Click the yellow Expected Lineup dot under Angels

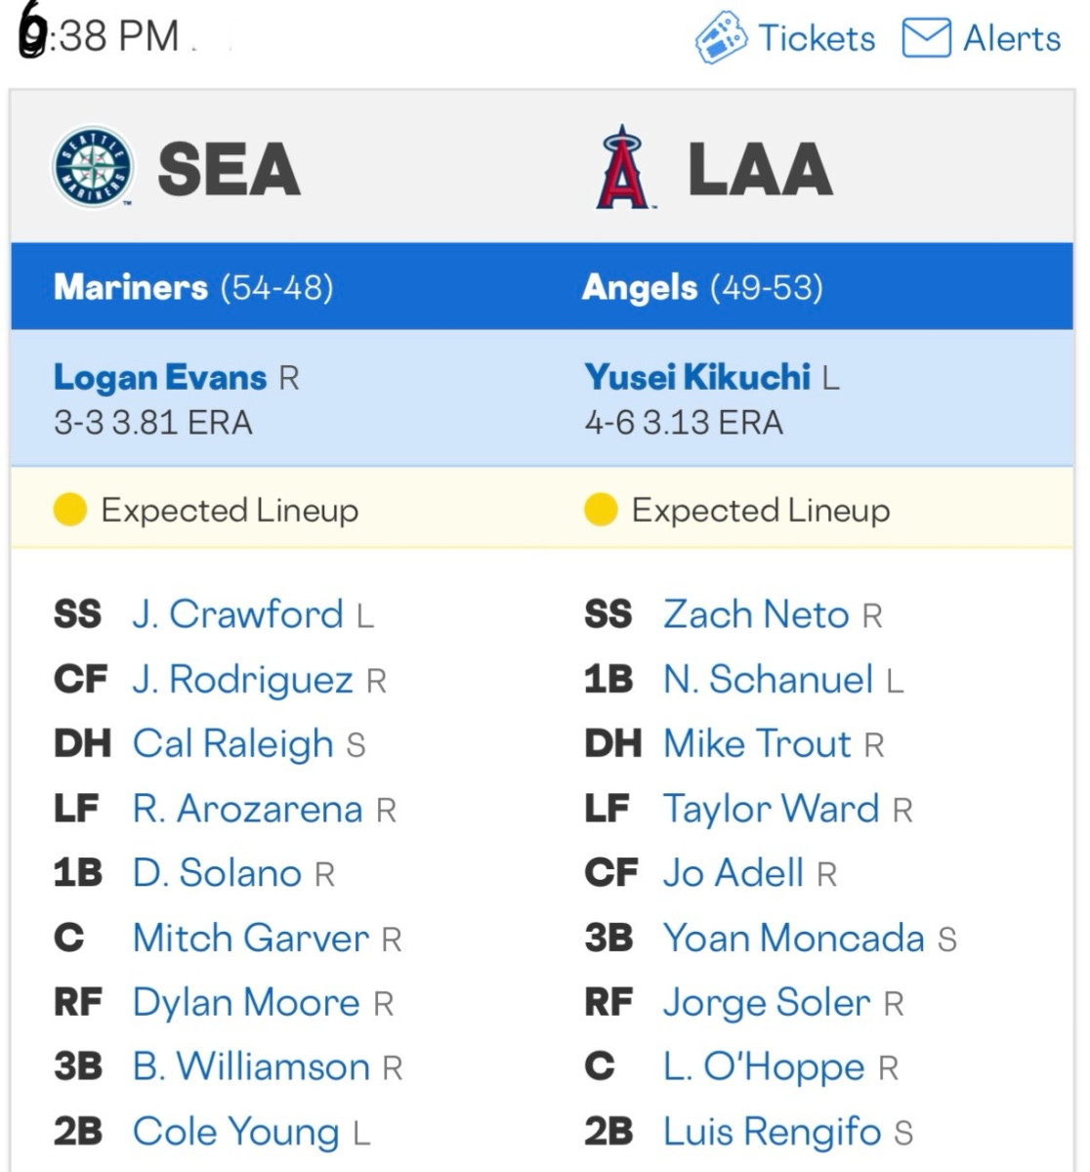(x=601, y=510)
